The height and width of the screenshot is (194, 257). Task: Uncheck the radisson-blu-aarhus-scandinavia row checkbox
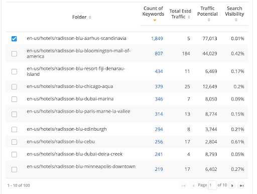(14, 39)
